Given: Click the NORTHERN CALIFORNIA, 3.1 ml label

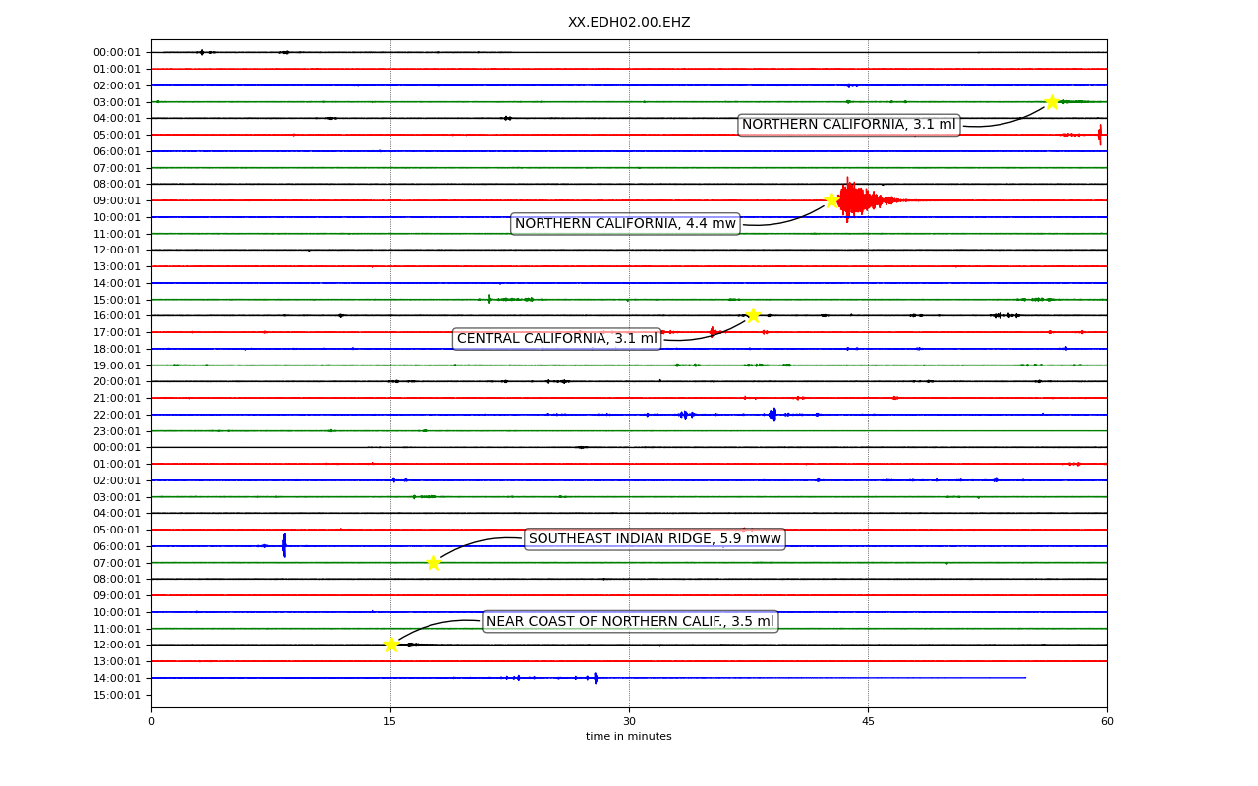Looking at the screenshot, I should pyautogui.click(x=849, y=125).
